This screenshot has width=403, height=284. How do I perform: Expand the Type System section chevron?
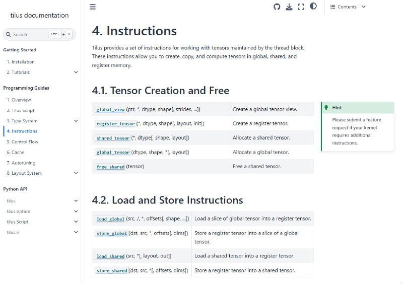point(76,121)
